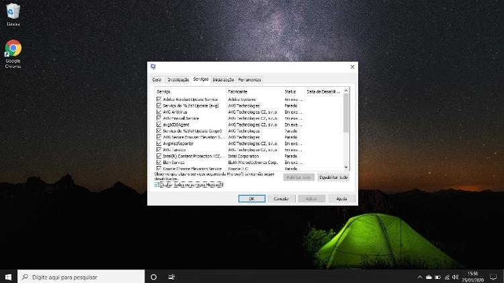This screenshot has height=283, width=504.
Task: Open the notification center icon
Action: click(x=495, y=276)
